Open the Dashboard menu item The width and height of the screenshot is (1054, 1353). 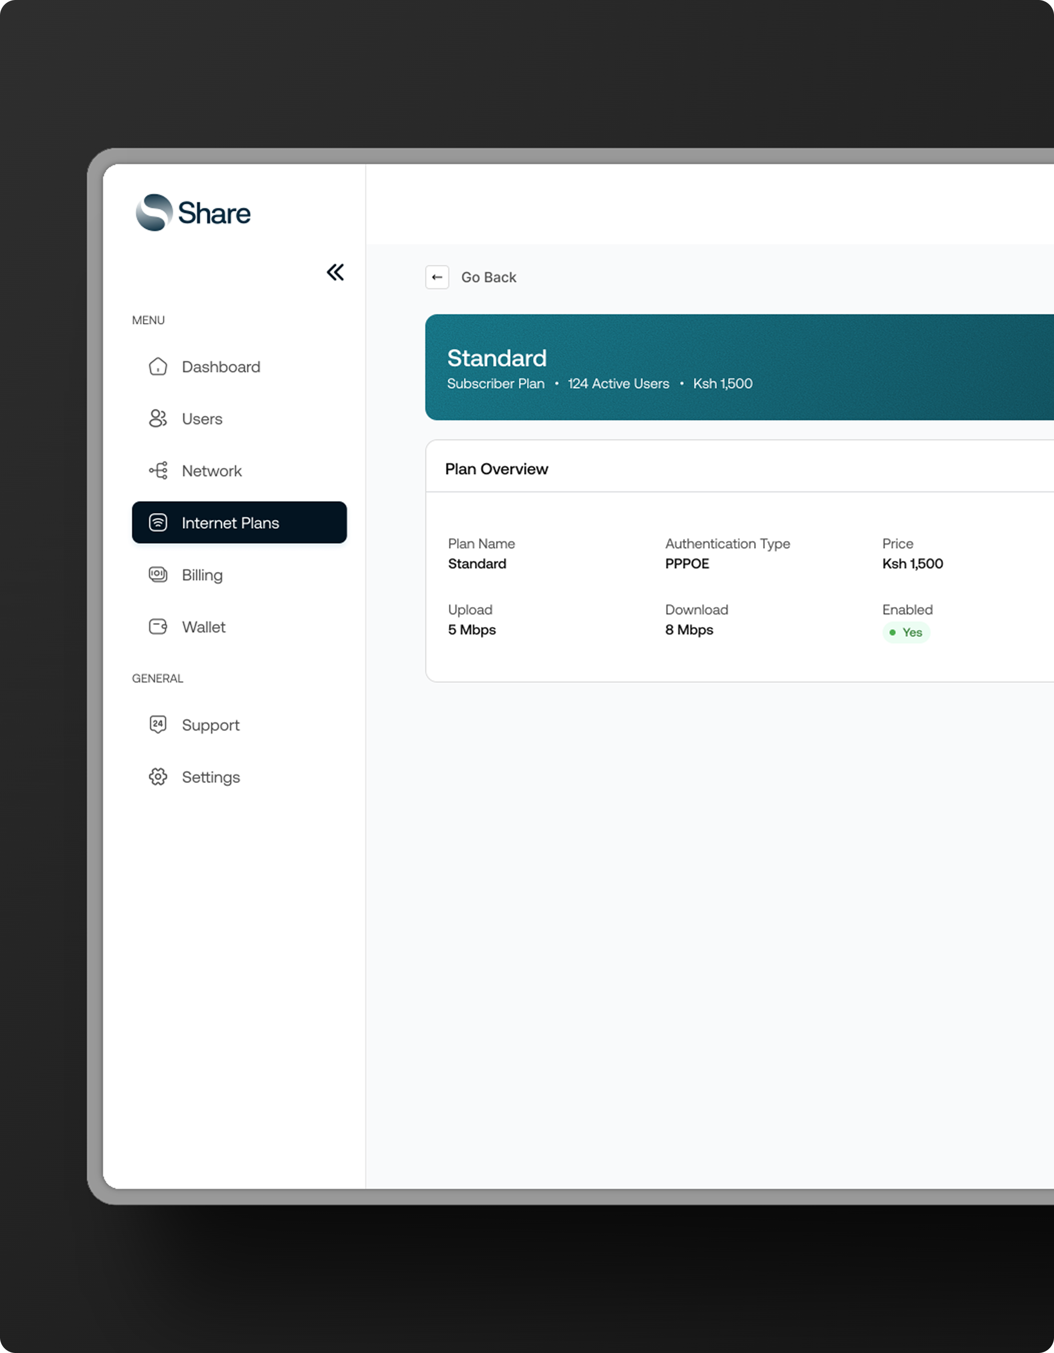[x=221, y=367]
